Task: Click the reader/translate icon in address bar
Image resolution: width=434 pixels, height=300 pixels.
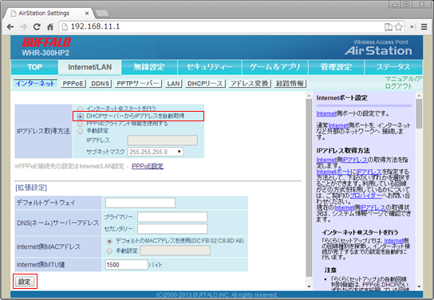Action: point(389,27)
